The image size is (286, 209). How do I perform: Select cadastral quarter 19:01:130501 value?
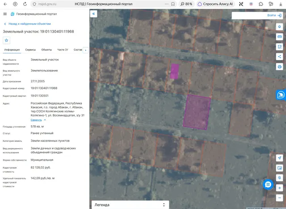coord(40,96)
